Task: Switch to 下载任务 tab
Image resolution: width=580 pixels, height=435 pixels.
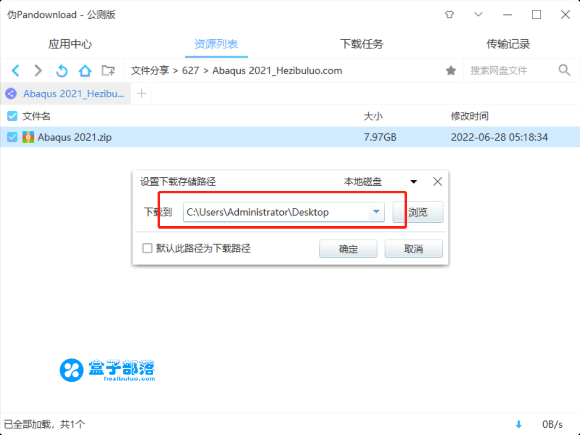Action: point(362,44)
